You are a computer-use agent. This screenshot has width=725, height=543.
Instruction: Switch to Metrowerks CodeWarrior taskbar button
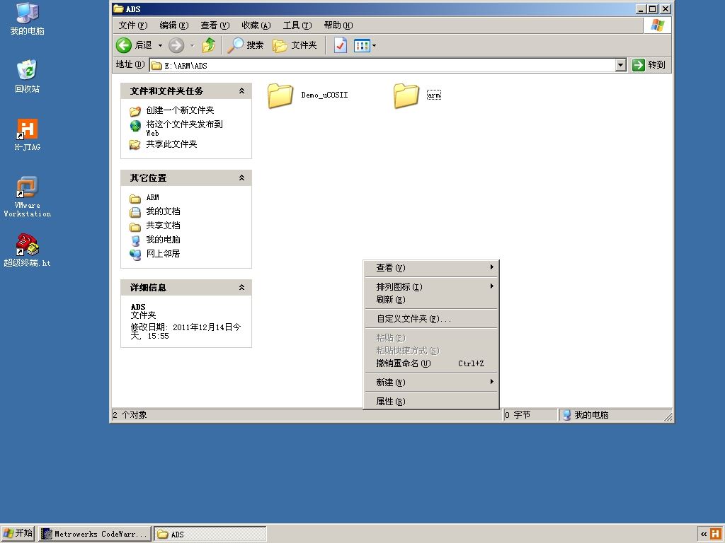[95, 534]
